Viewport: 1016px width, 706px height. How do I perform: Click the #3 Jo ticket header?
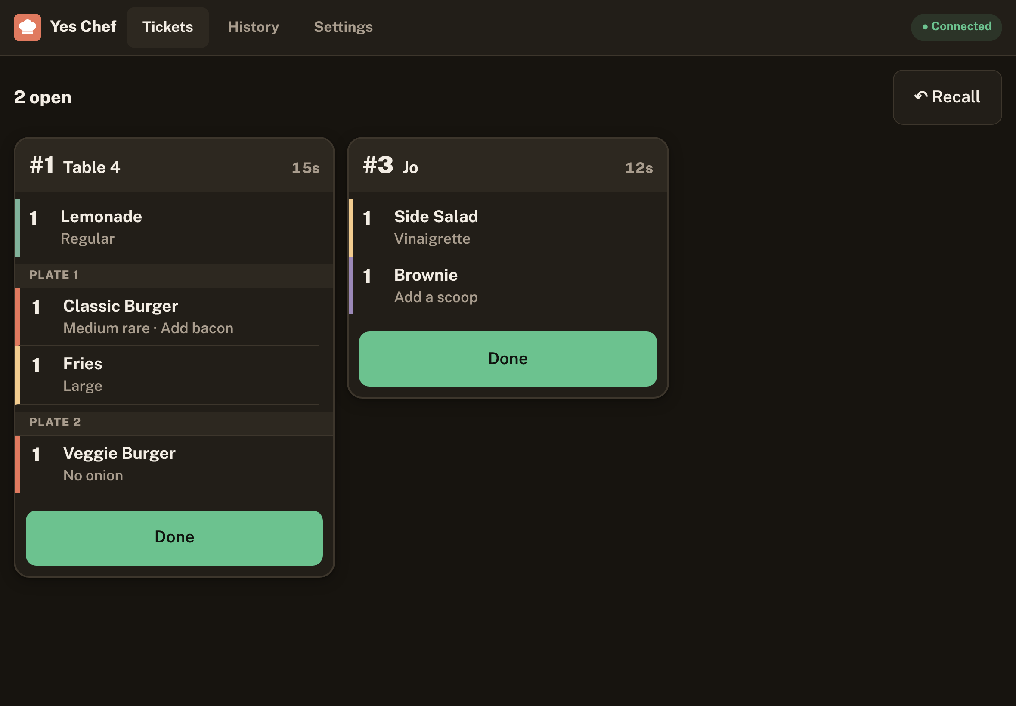pyautogui.click(x=508, y=165)
